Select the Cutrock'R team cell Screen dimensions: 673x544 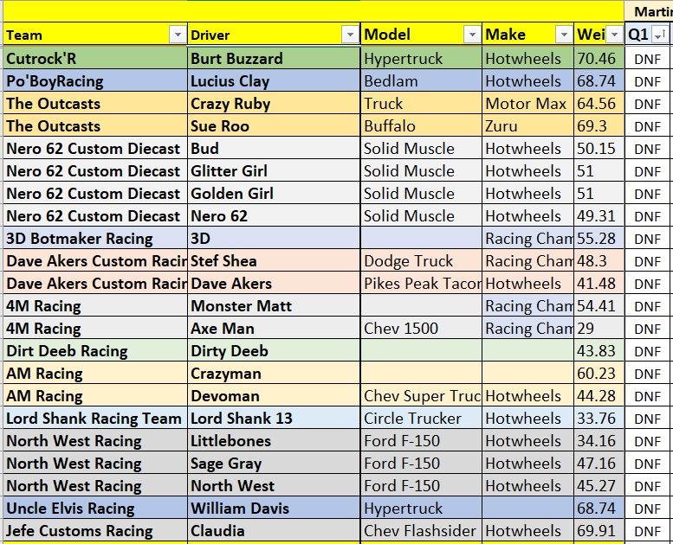(95, 58)
